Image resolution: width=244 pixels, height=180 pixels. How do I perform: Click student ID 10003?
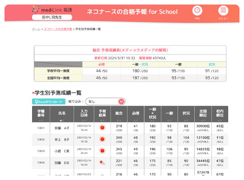click(x=41, y=151)
